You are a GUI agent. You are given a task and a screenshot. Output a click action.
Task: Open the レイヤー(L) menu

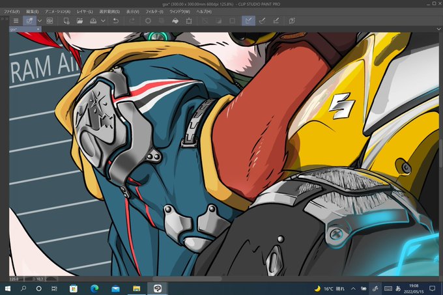coord(85,12)
